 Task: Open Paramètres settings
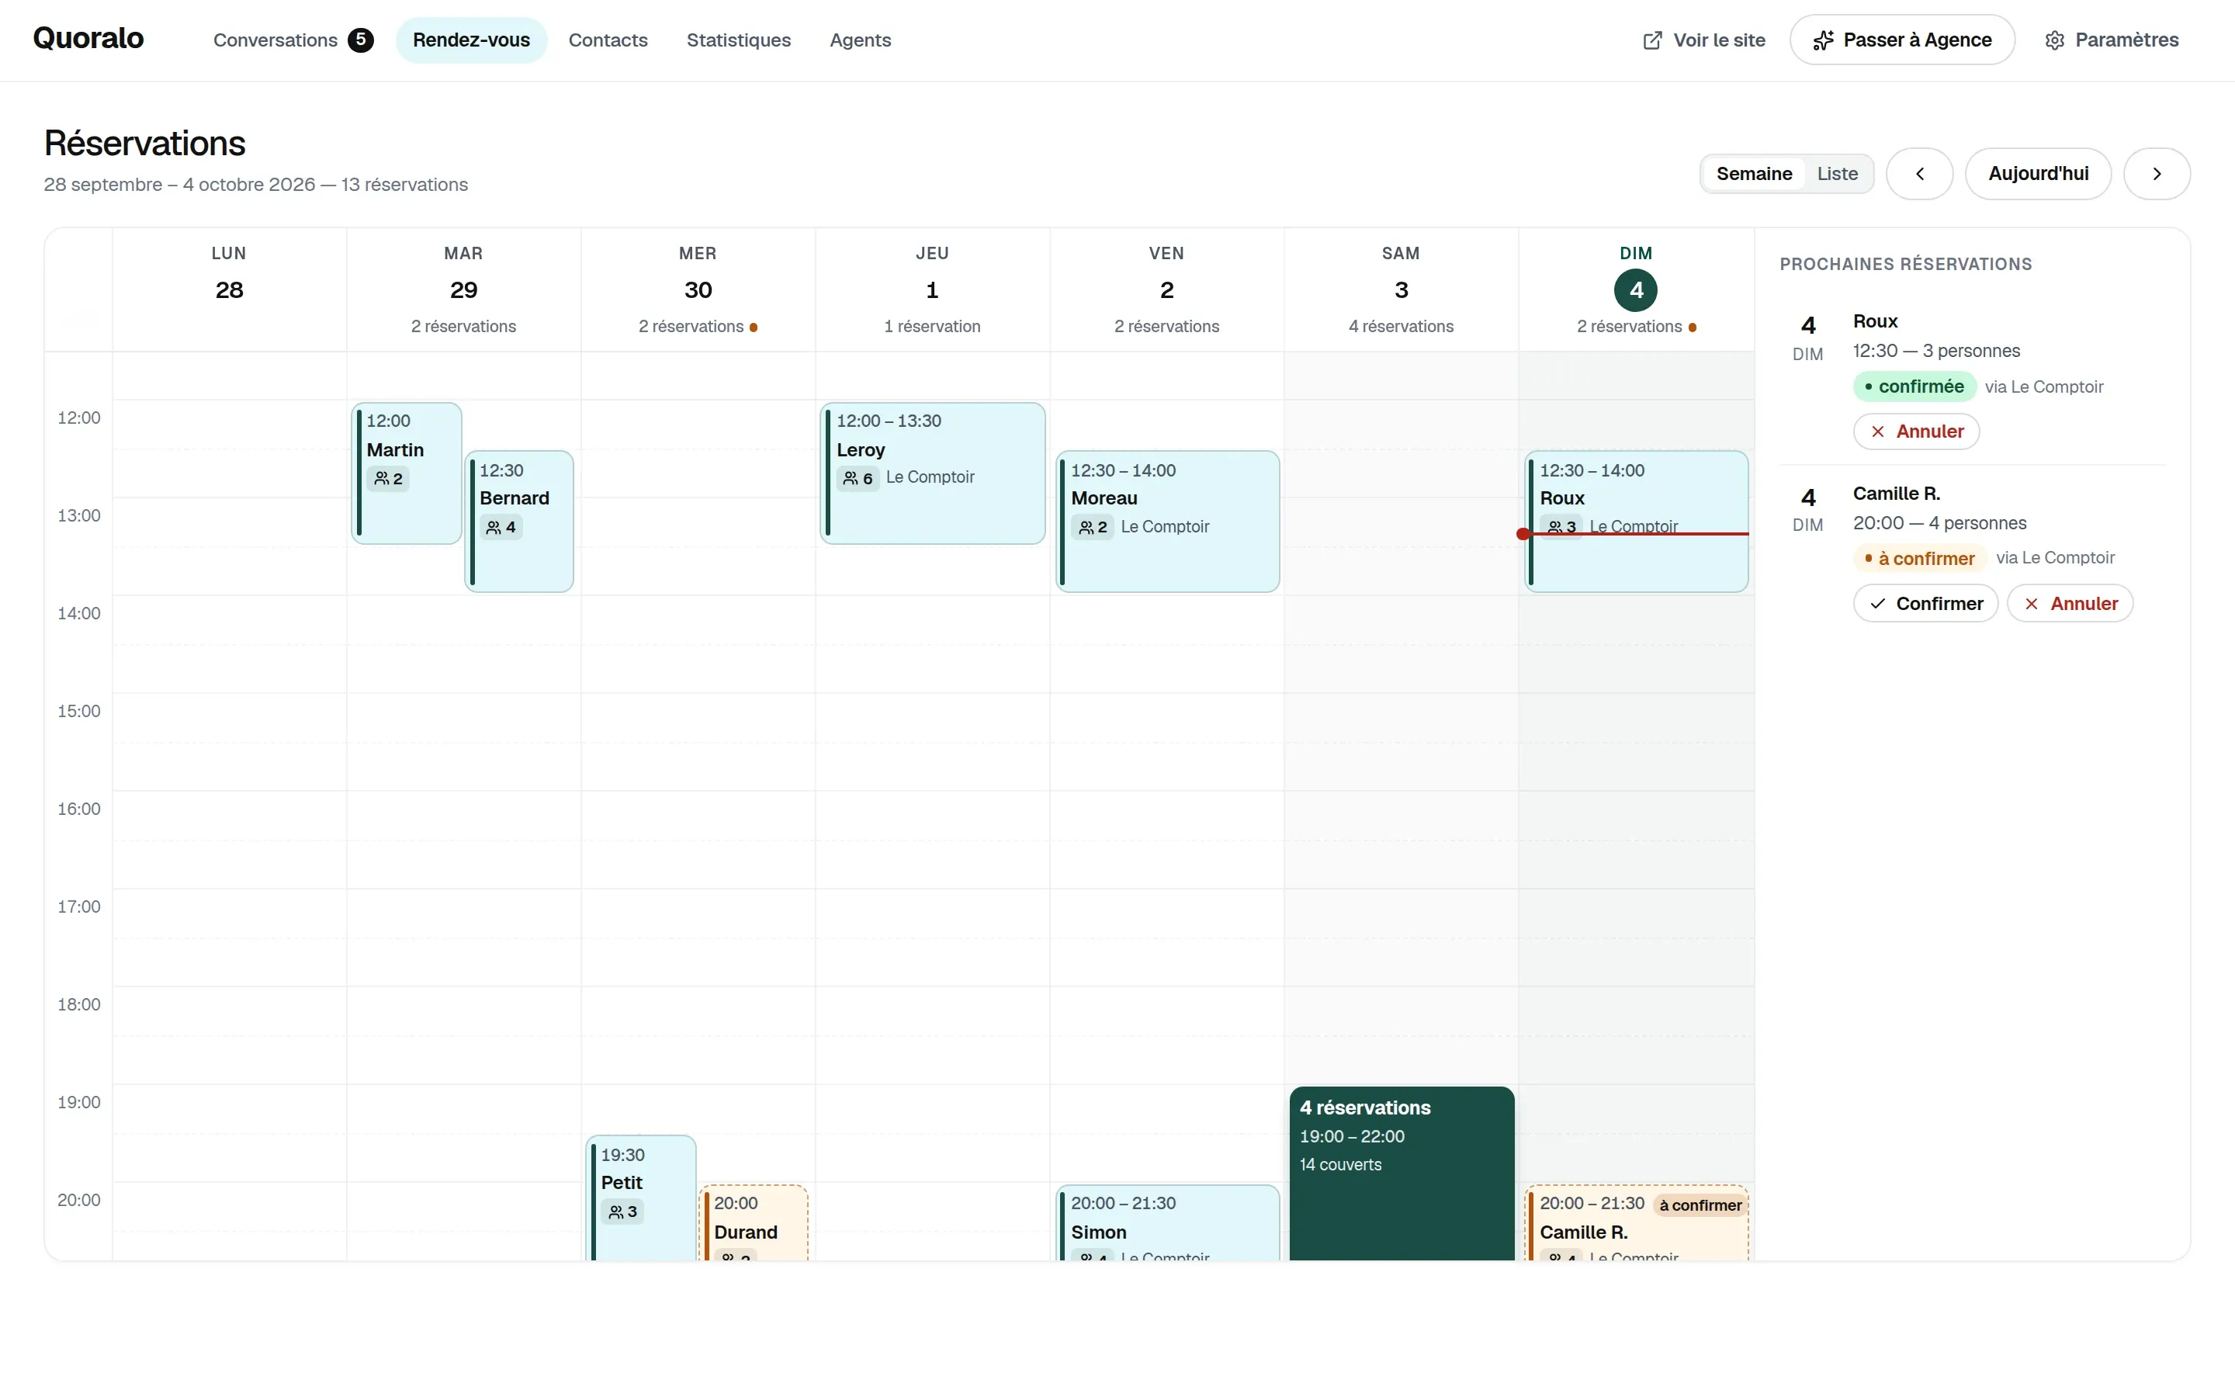[2112, 40]
